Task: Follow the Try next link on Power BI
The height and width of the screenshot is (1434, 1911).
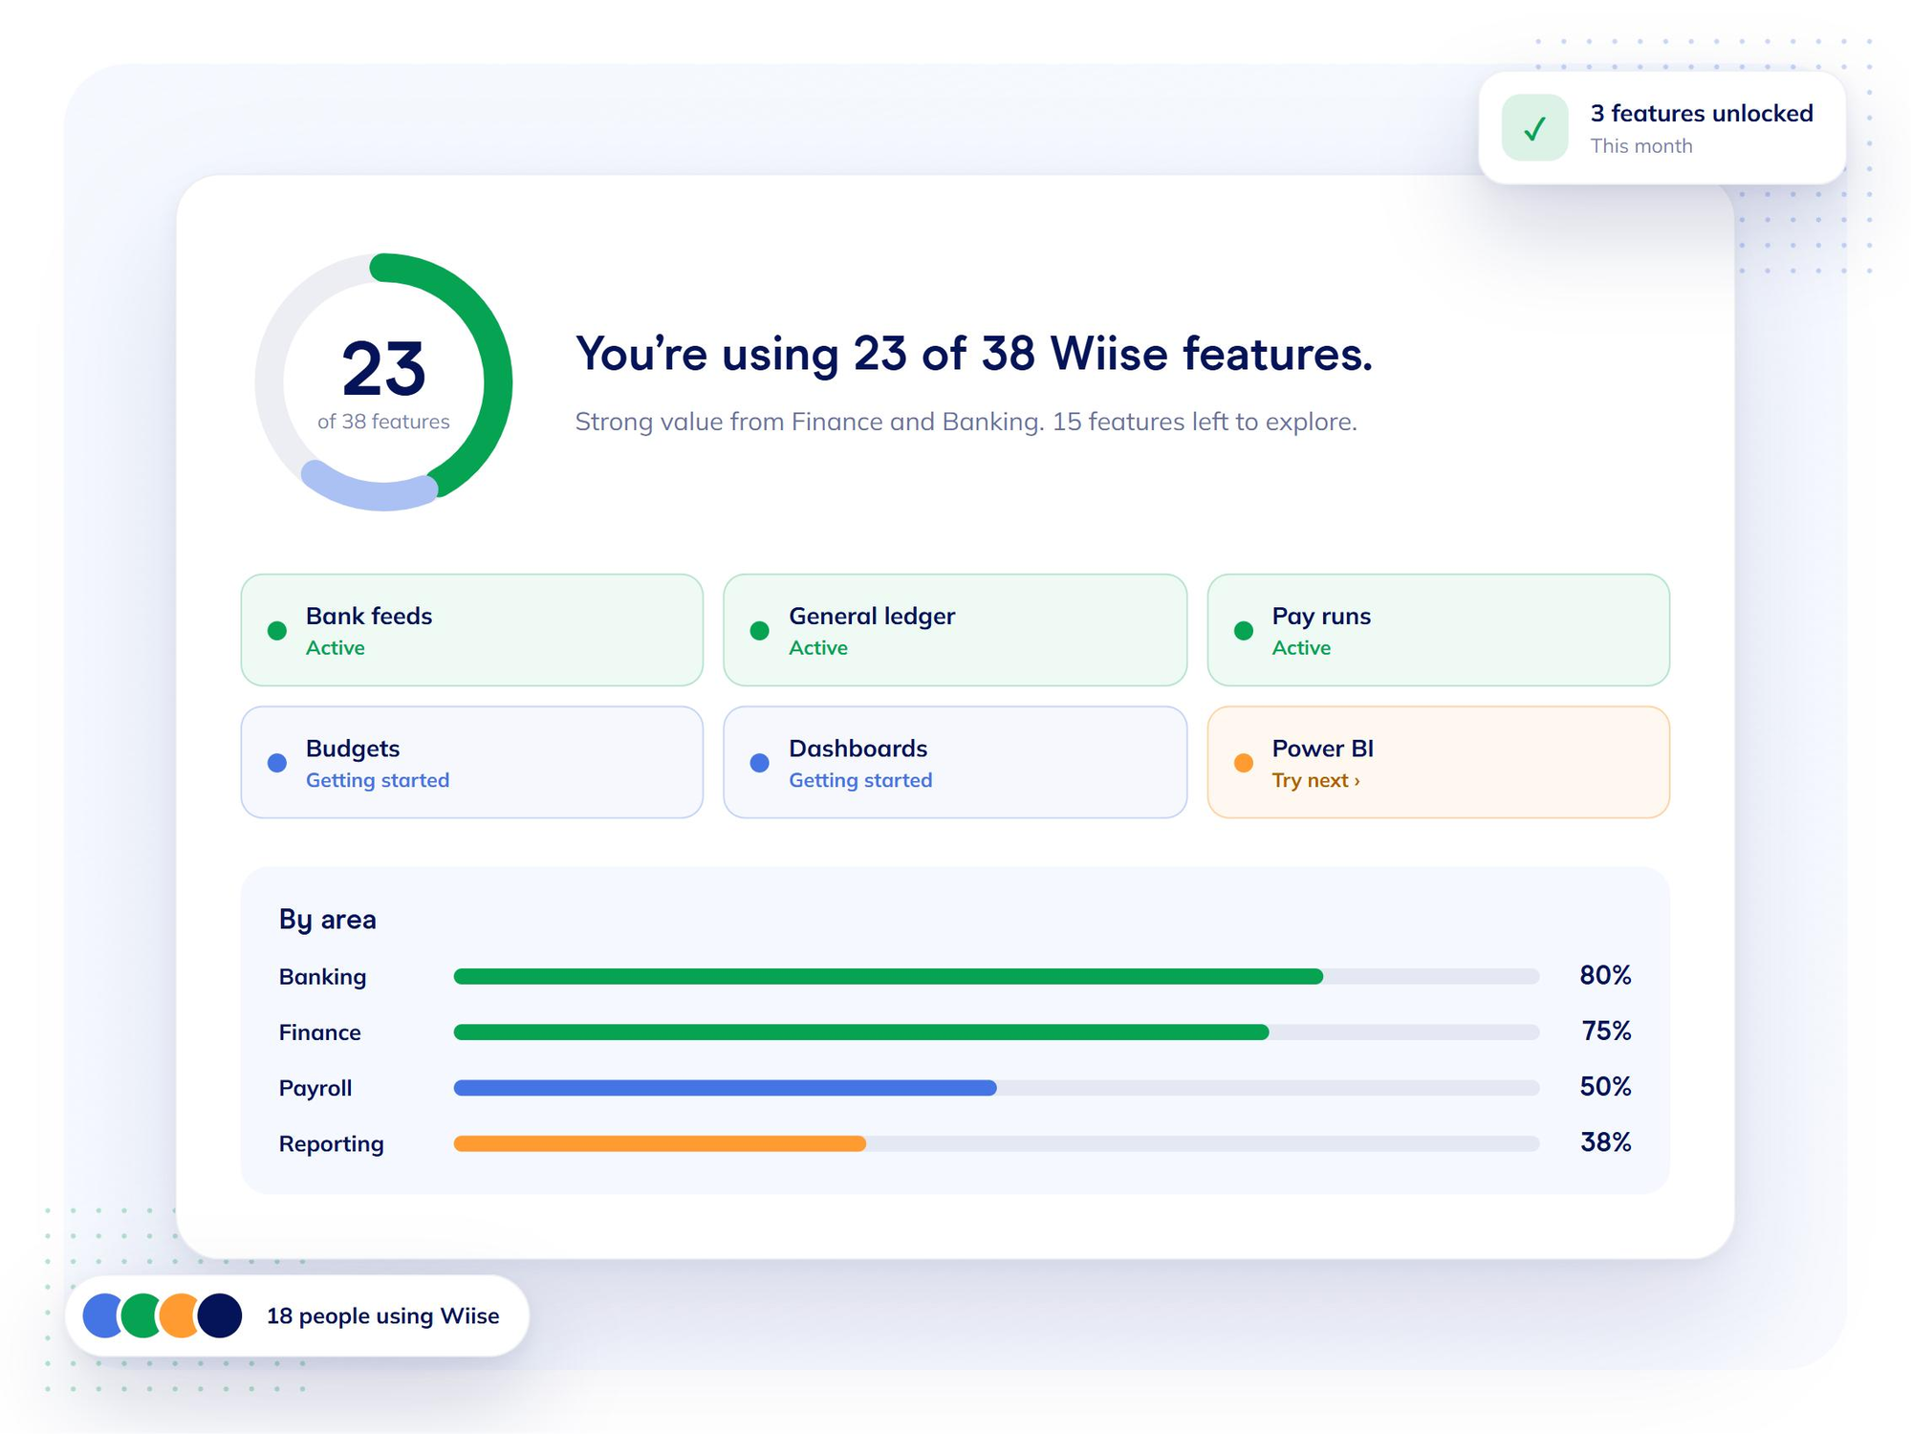Action: pyautogui.click(x=1315, y=780)
